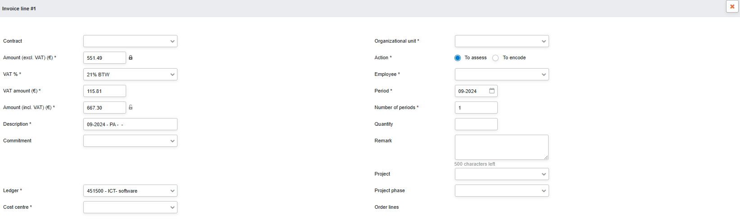Image resolution: width=740 pixels, height=220 pixels.
Task: Open the Contract dropdown
Action: (x=130, y=41)
